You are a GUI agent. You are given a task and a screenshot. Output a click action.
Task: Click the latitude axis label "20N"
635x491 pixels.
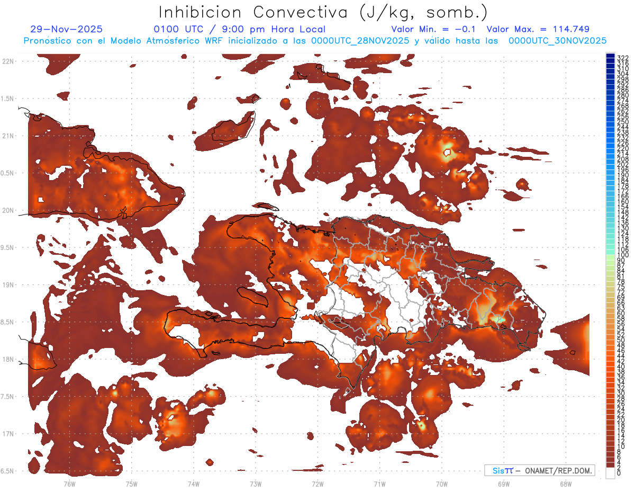click(x=8, y=210)
